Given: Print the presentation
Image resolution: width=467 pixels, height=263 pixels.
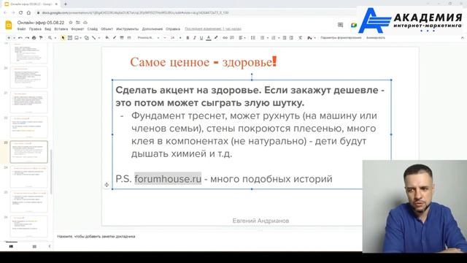Looking at the screenshot, I should tap(34, 38).
